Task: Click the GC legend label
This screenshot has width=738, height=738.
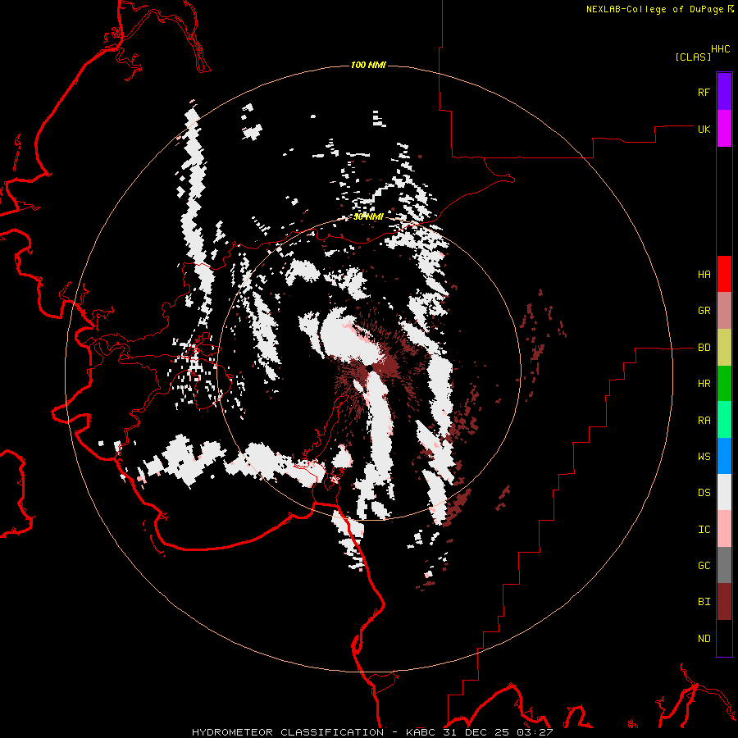Action: tap(704, 566)
